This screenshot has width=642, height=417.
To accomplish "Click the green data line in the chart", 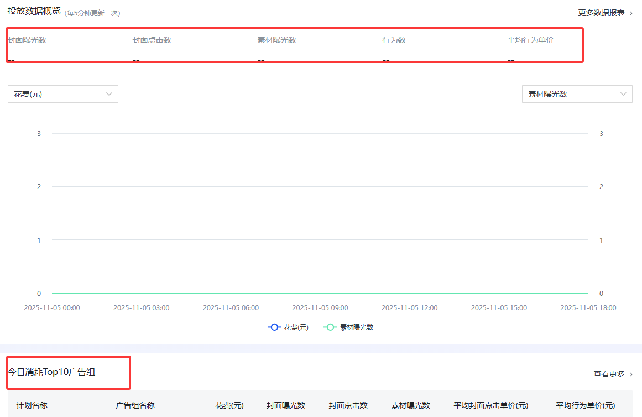I will pos(320,293).
